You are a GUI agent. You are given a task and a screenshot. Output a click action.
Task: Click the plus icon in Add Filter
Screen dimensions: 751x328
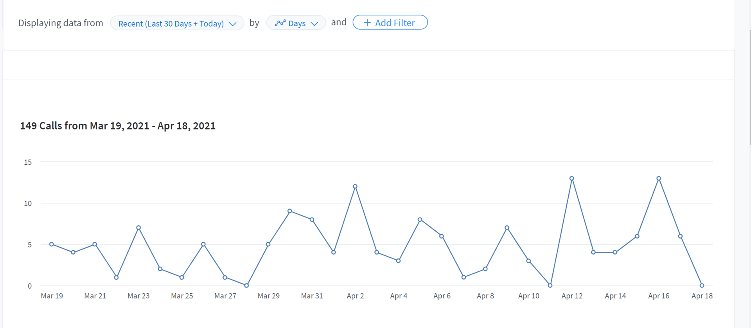coord(367,23)
